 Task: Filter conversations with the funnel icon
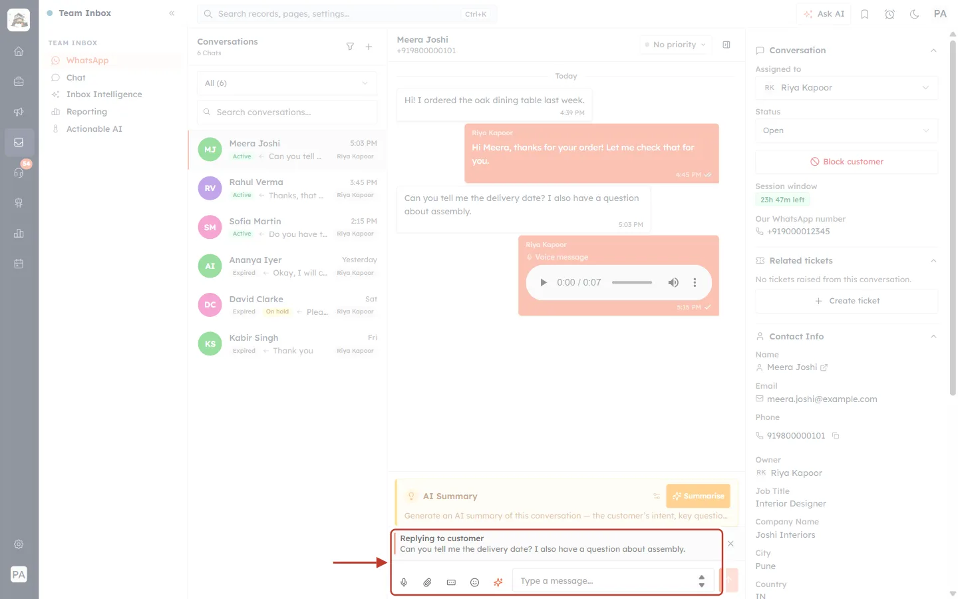[350, 47]
